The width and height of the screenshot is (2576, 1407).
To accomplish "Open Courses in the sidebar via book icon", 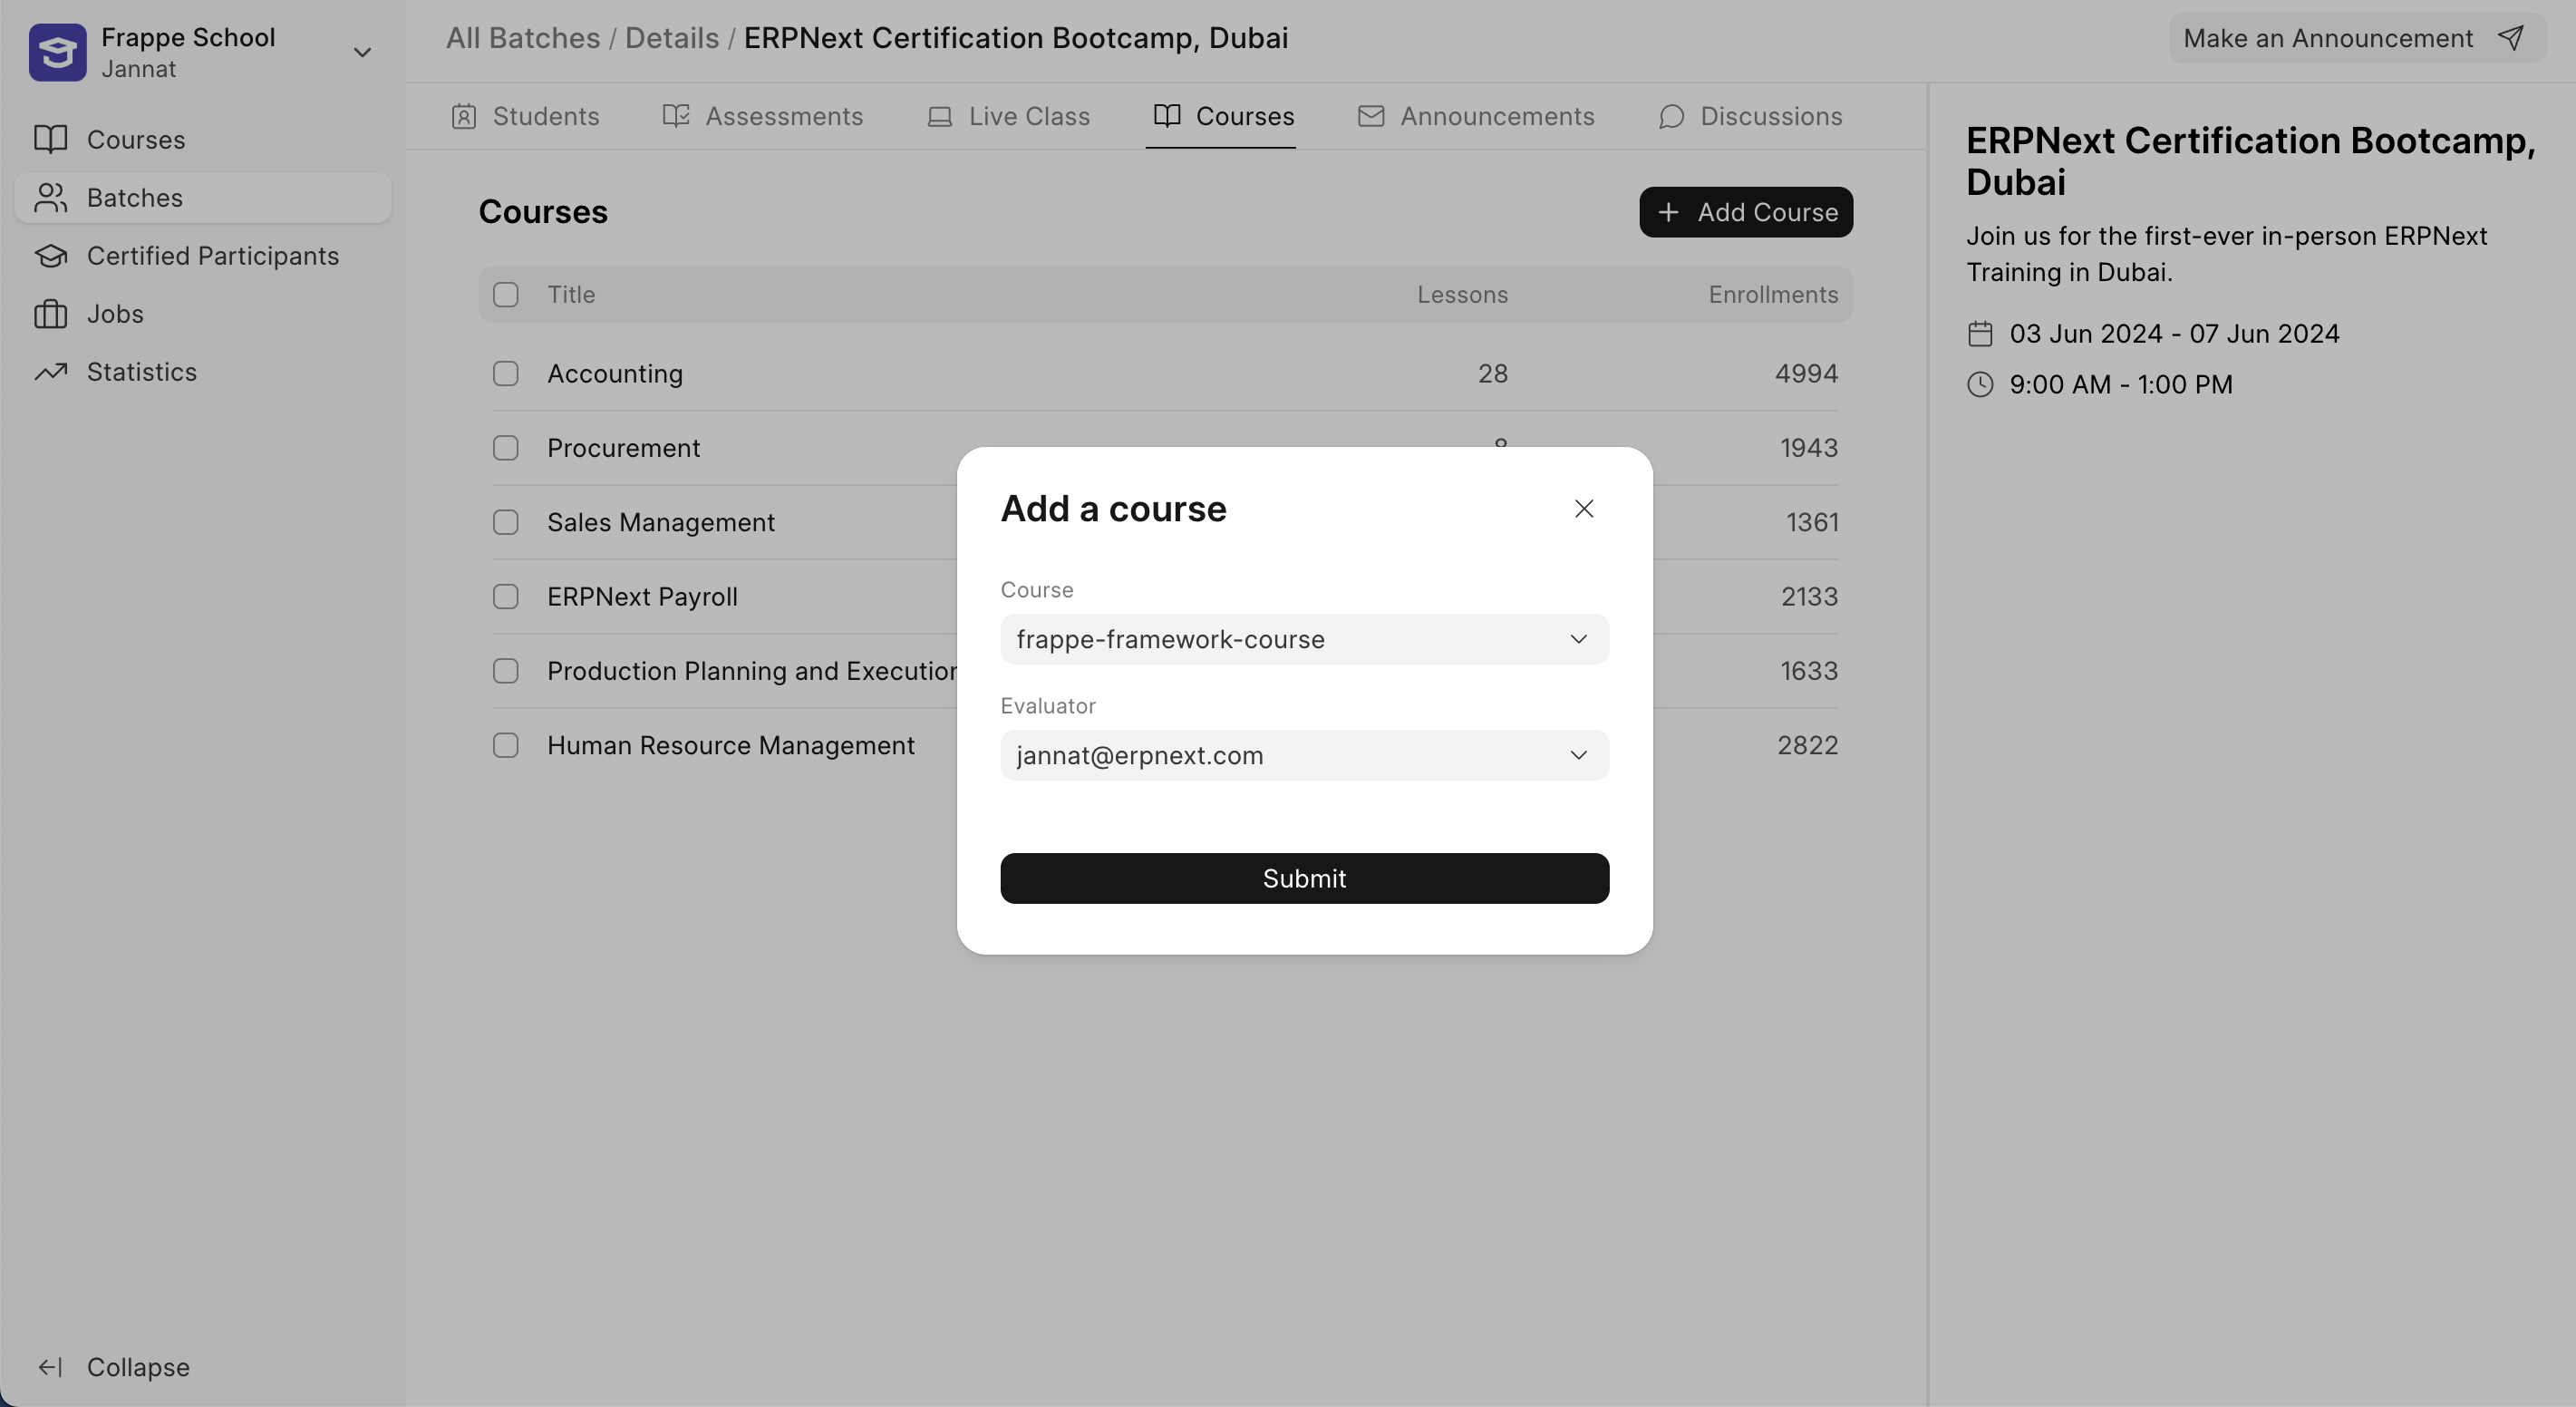I will point(51,139).
